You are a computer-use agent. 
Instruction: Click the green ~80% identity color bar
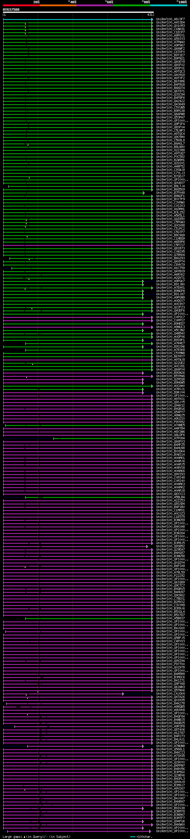tap(132, 5)
